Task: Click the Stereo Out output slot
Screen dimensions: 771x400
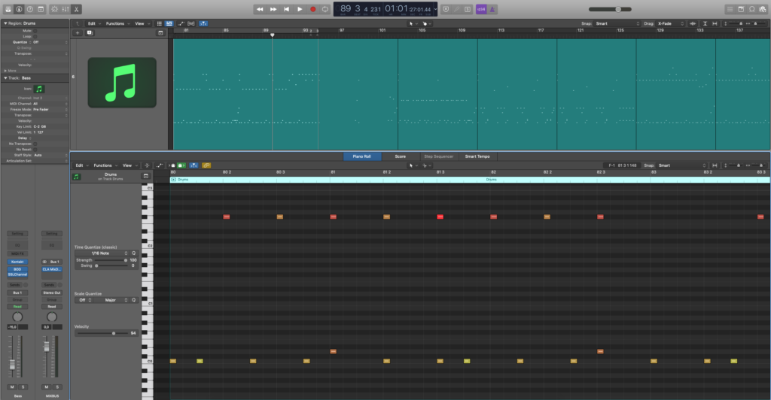Action: click(52, 292)
